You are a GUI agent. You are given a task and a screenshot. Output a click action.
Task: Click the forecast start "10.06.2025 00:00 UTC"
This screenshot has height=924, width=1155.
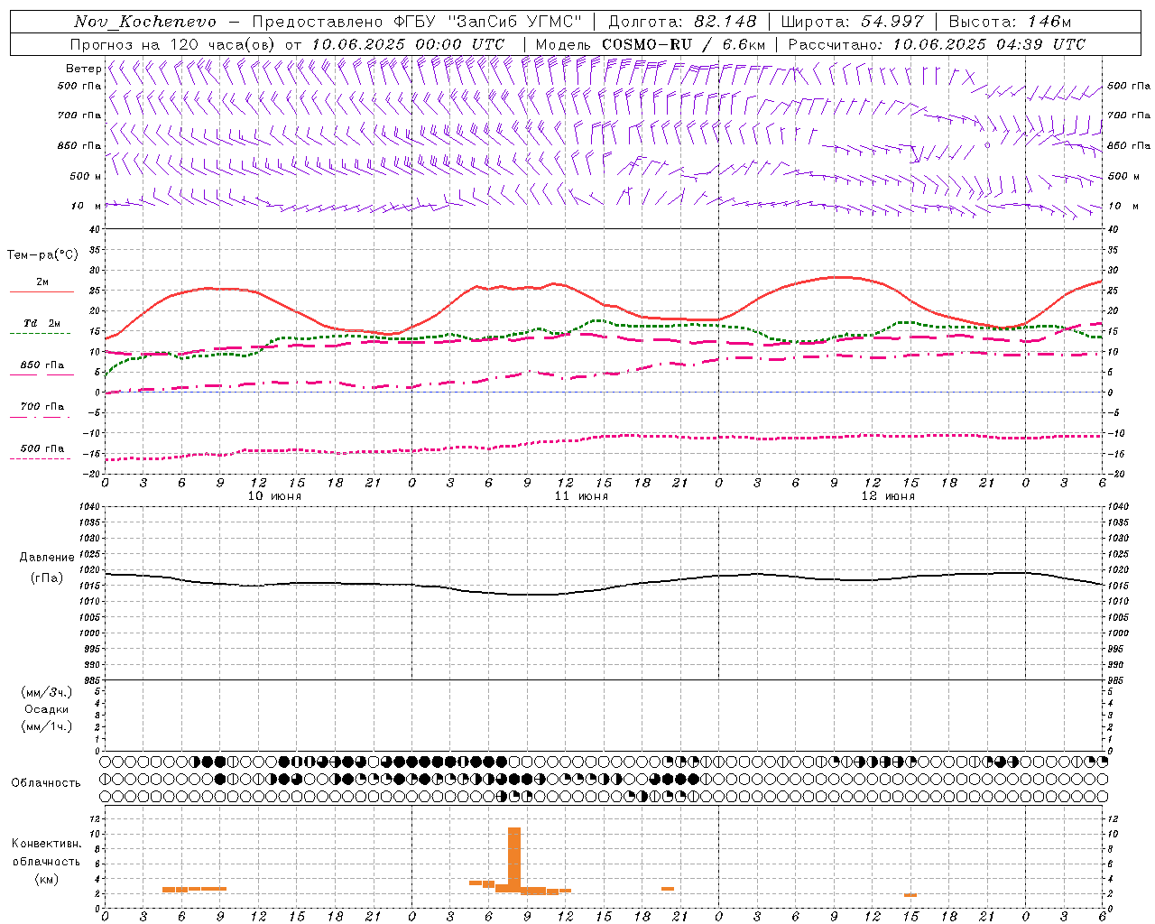click(409, 44)
